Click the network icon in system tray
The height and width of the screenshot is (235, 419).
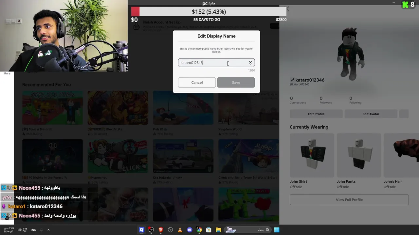click(25, 230)
